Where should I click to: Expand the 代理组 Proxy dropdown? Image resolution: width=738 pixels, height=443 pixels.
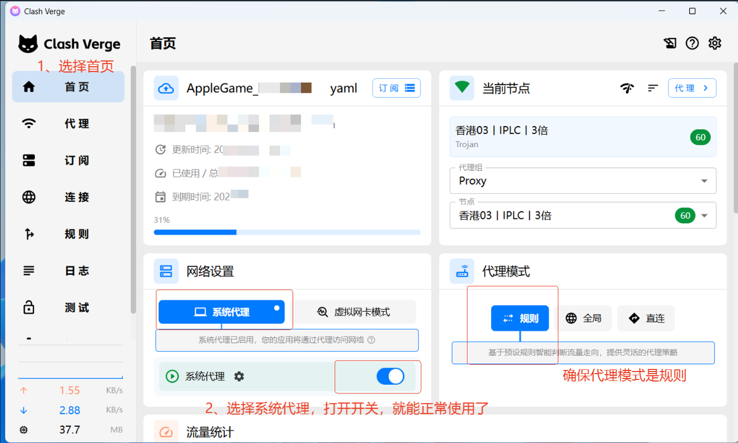[583, 181]
